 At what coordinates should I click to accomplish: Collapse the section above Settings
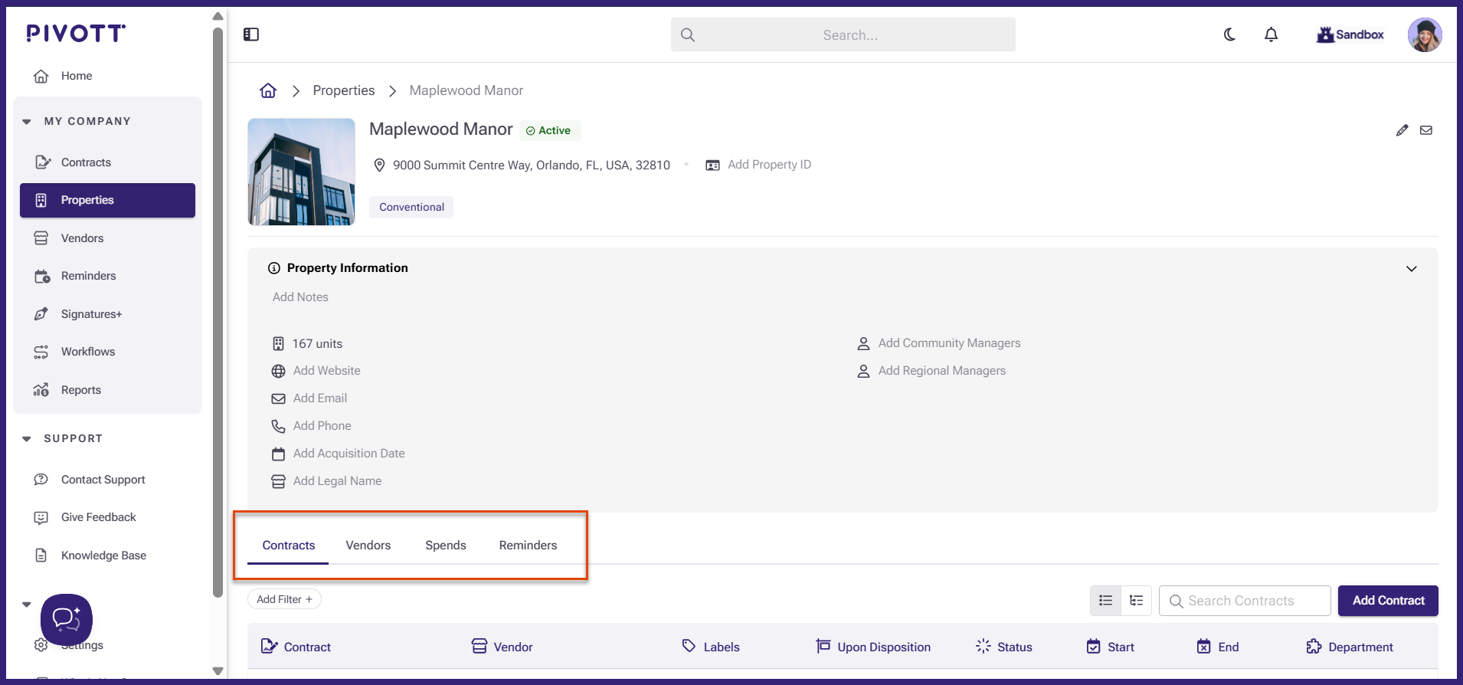click(x=27, y=604)
